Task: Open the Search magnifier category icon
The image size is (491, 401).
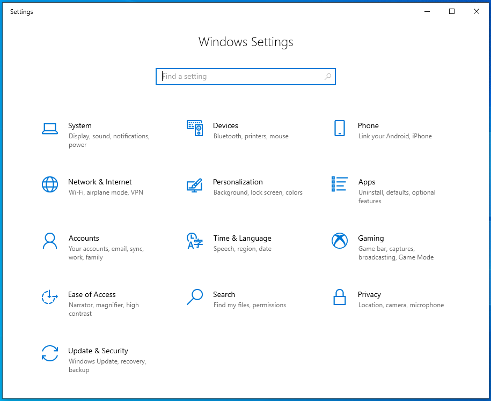Action: [194, 297]
